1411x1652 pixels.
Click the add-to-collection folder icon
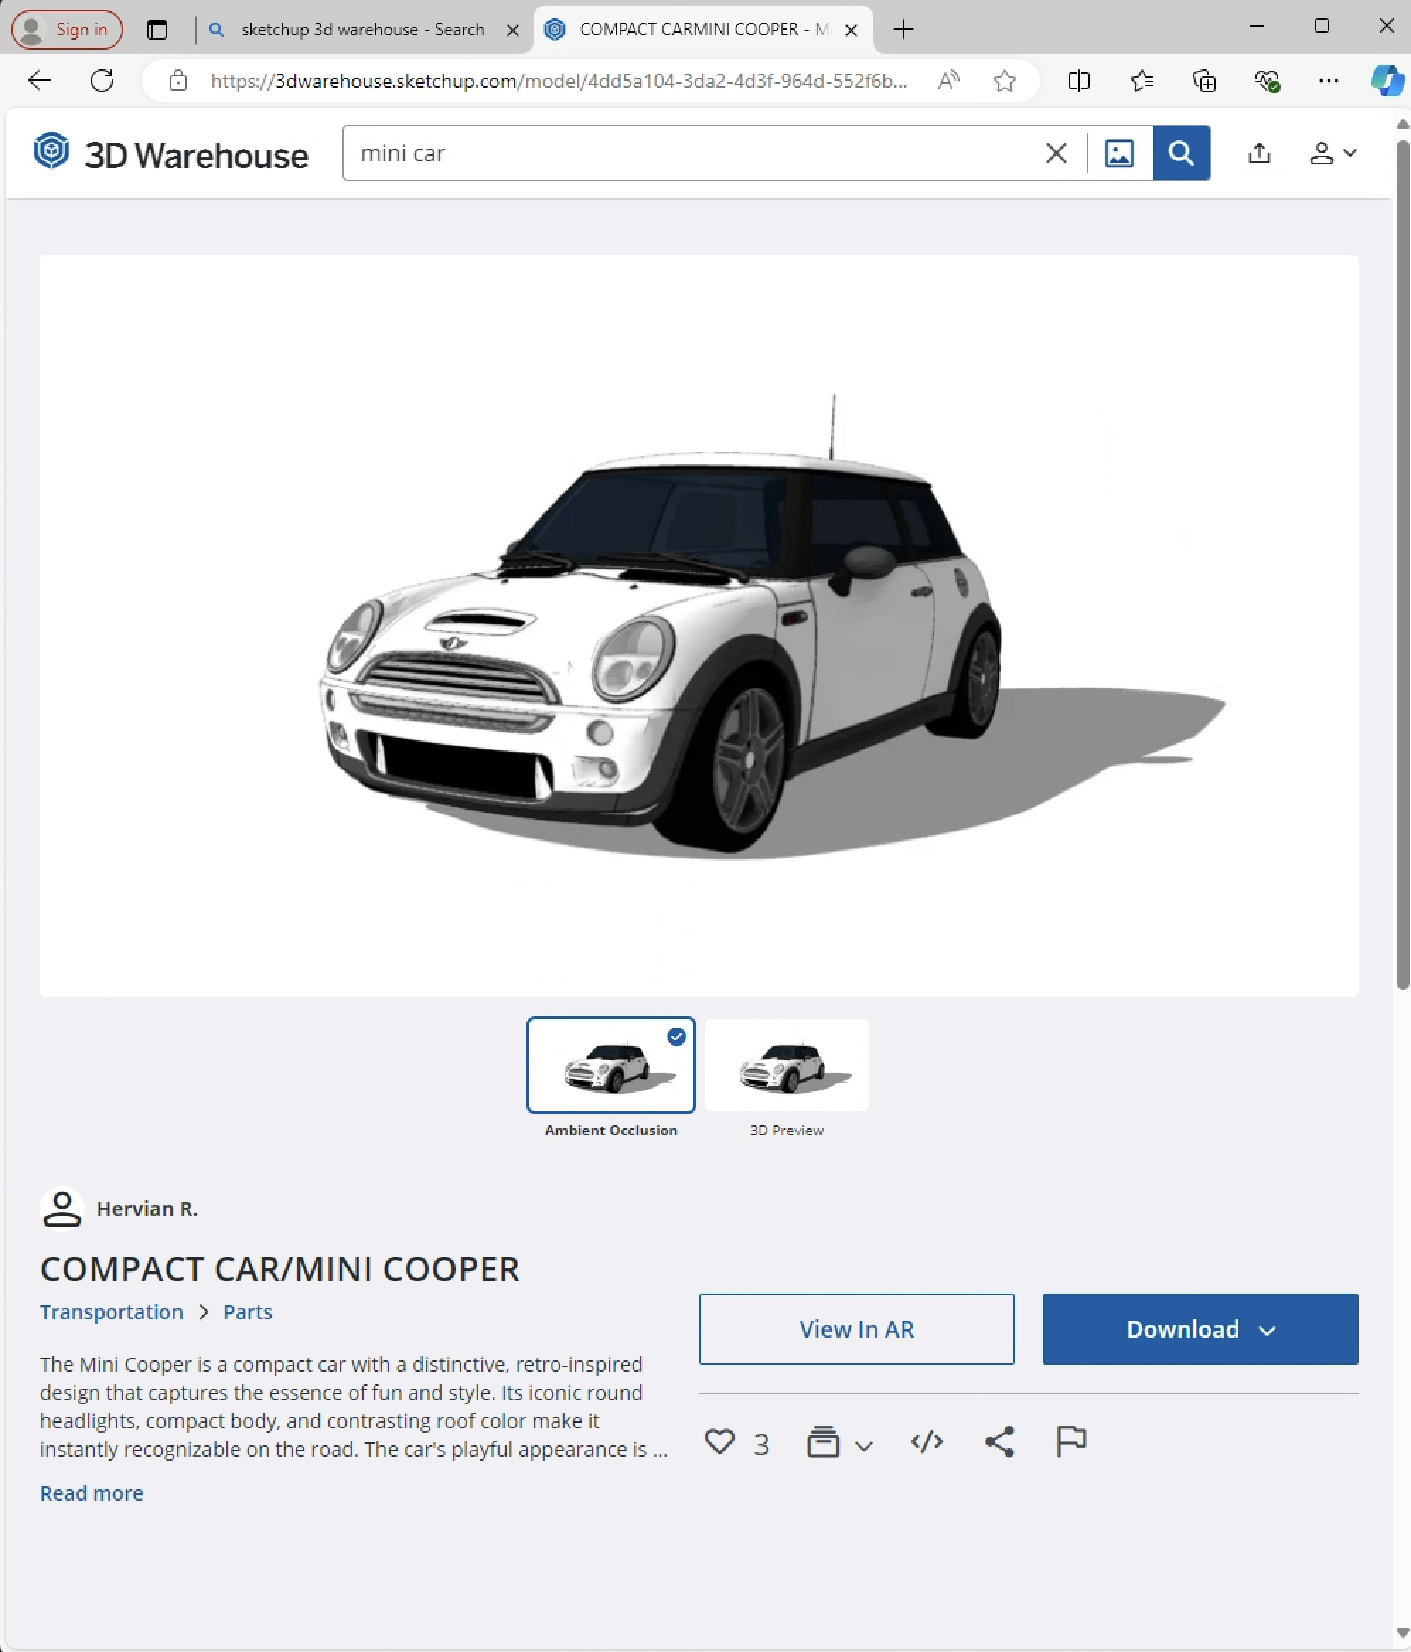(x=823, y=1442)
